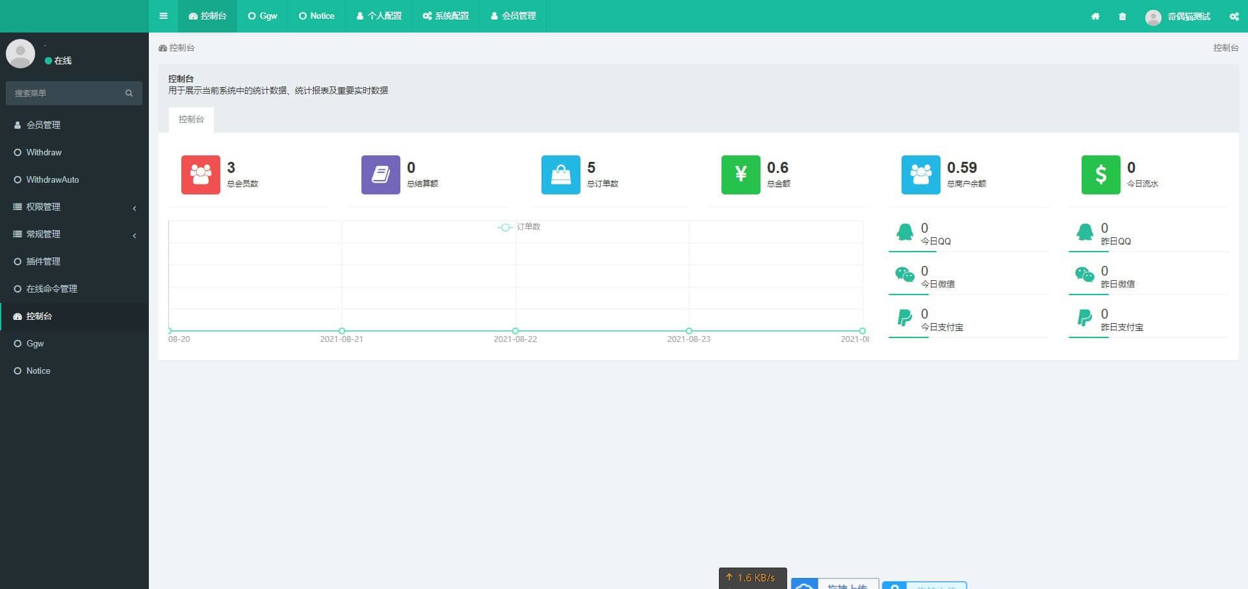Expand the 常规管理 sidebar menu
1248x589 pixels.
click(x=74, y=234)
